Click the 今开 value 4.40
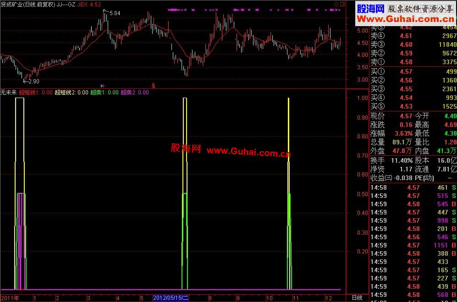The image size is (457, 302). click(x=450, y=116)
